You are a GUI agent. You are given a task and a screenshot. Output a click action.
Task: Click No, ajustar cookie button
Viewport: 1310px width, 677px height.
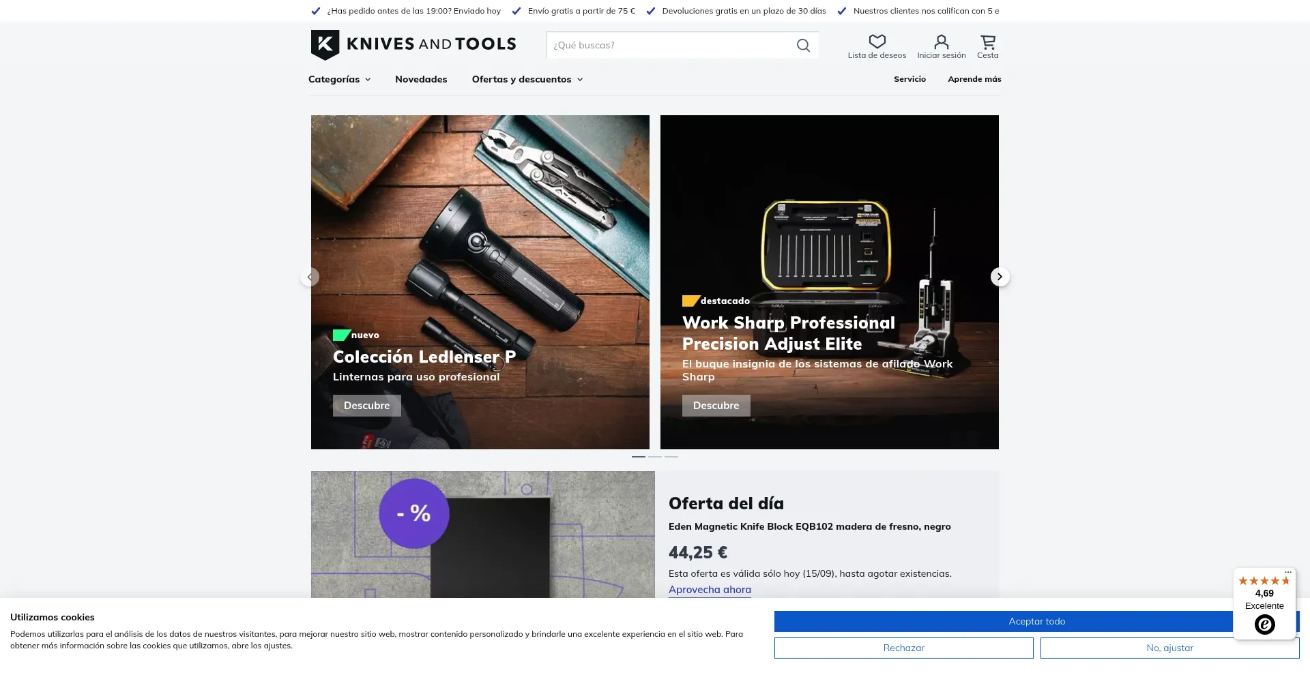pyautogui.click(x=1170, y=648)
